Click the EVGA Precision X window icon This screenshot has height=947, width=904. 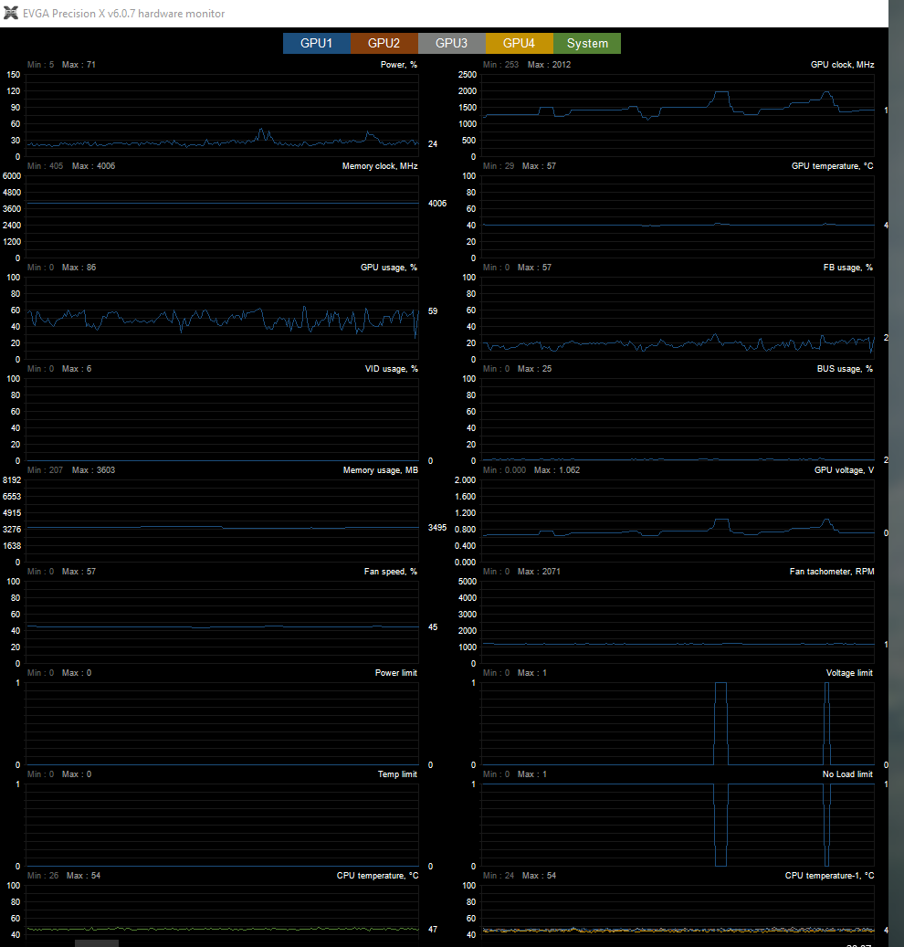10,14
